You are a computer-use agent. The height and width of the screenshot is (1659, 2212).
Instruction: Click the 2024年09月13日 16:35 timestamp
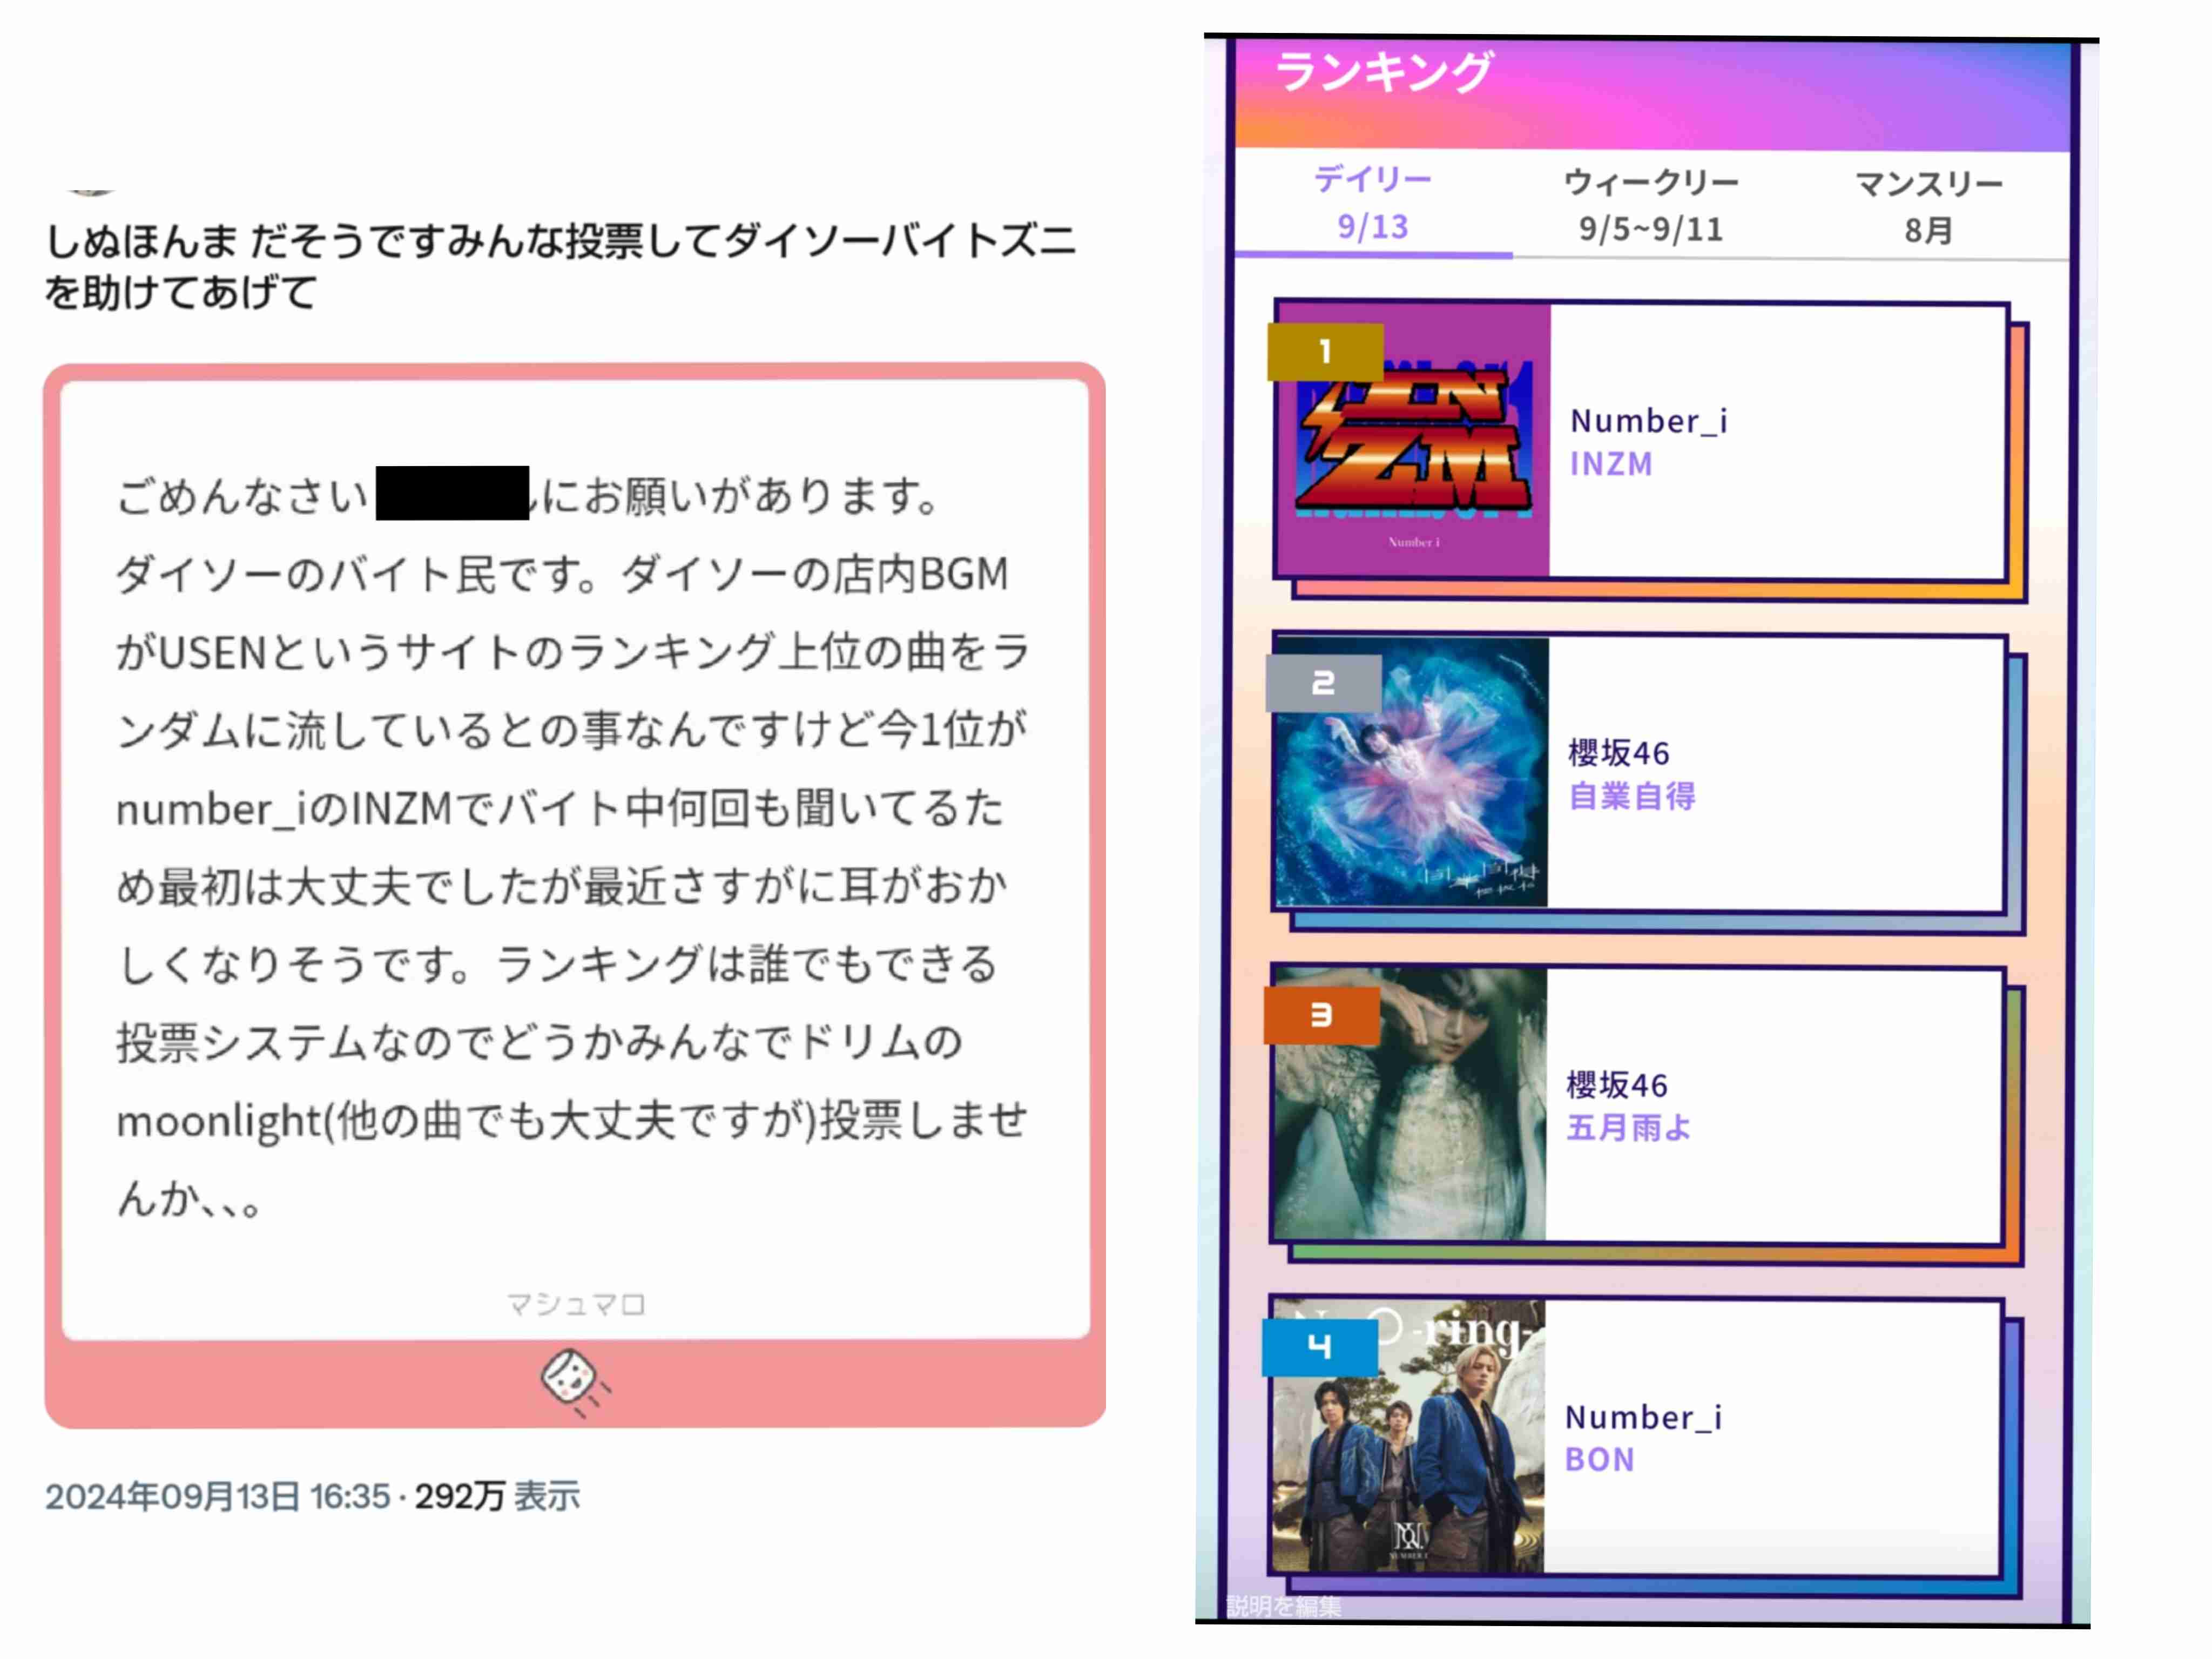[x=218, y=1496]
